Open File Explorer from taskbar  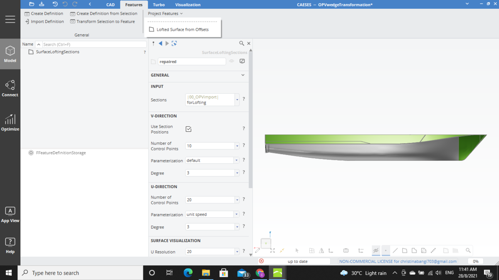(x=206, y=273)
